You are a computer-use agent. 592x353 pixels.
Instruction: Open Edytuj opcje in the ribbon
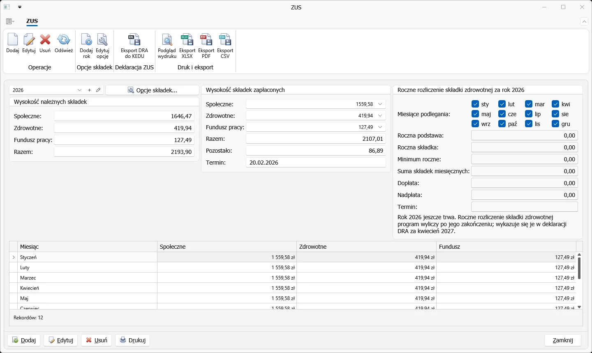(102, 46)
